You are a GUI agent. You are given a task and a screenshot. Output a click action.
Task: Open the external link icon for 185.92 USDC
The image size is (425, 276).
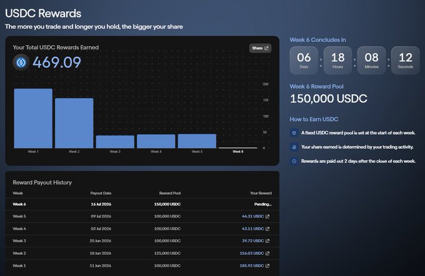(267, 266)
